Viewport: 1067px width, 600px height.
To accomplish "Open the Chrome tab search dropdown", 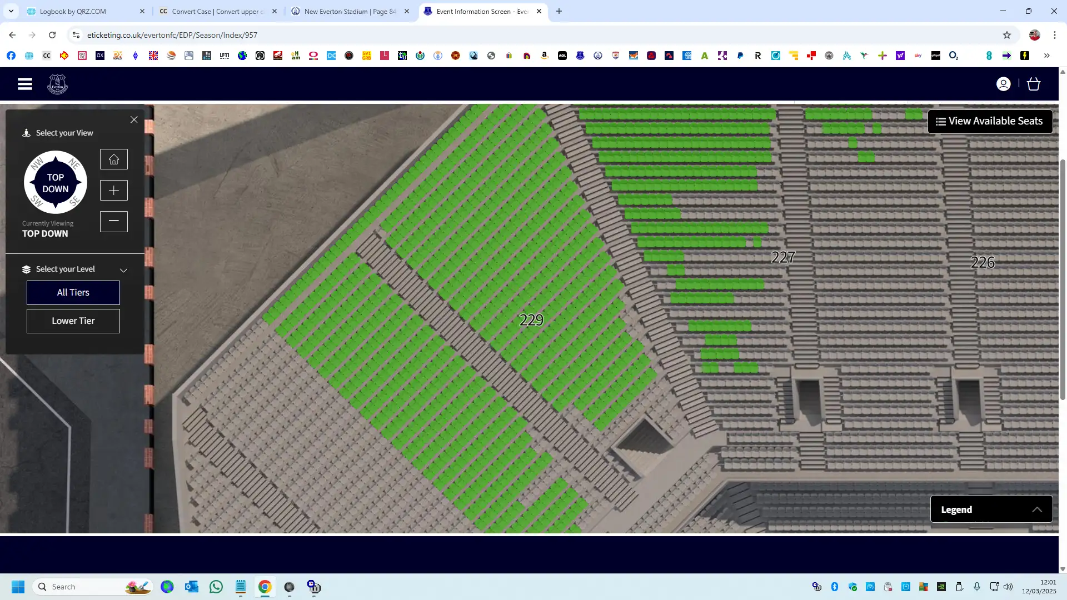I will 11,11.
